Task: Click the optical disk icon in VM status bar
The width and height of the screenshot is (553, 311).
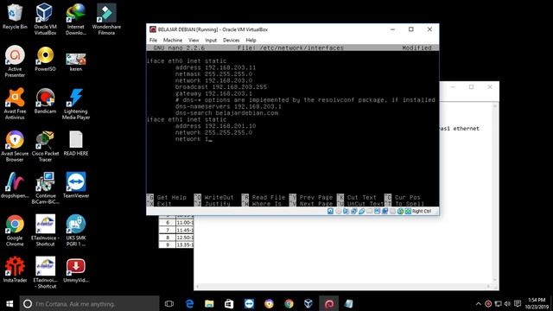Action: pos(338,211)
